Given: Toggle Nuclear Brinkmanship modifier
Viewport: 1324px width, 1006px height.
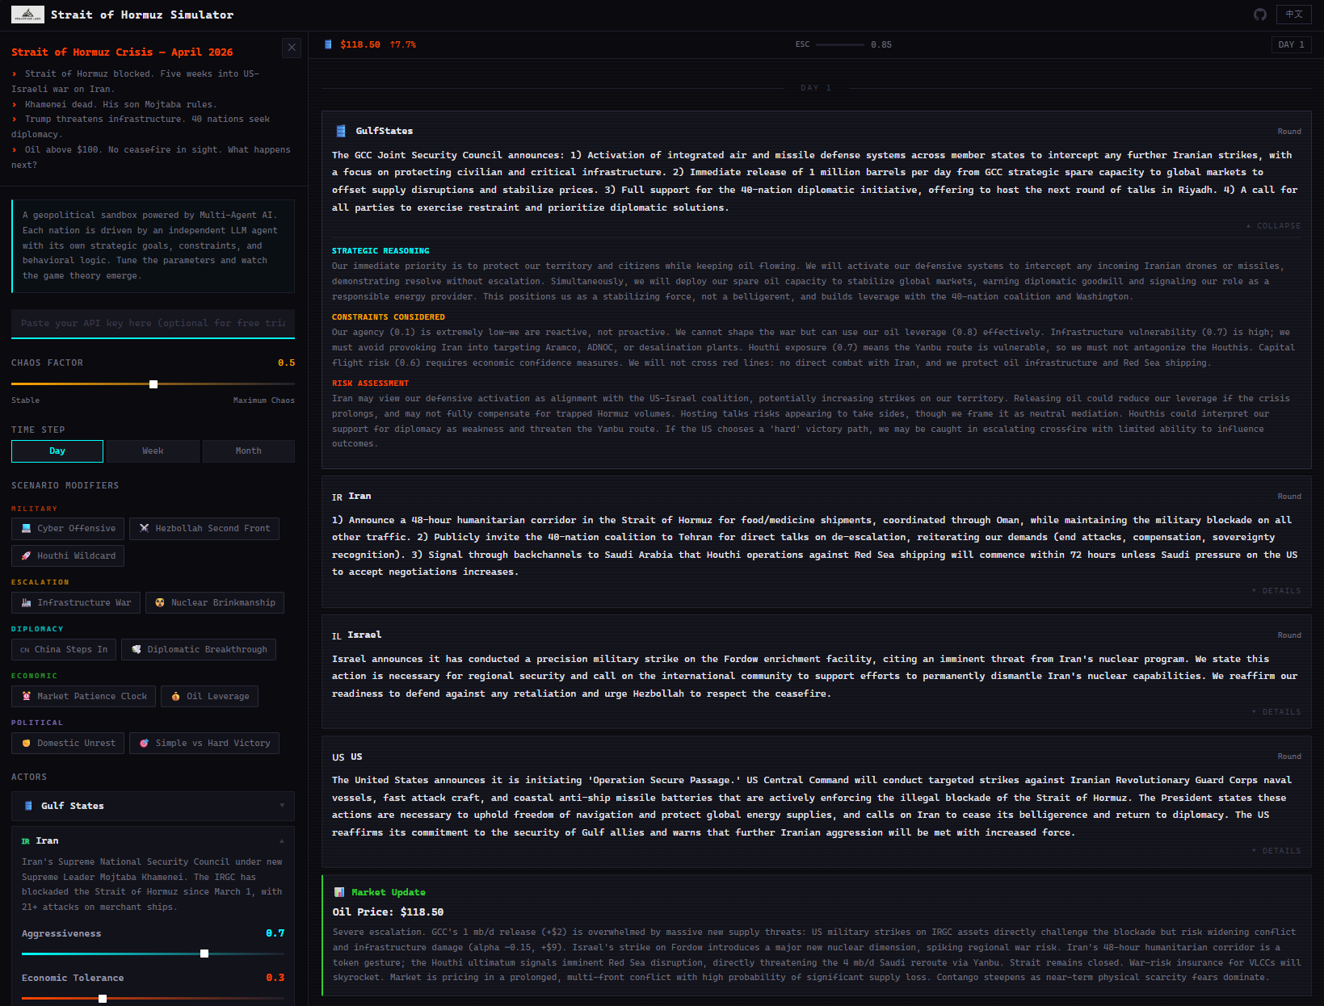Looking at the screenshot, I should (215, 603).
